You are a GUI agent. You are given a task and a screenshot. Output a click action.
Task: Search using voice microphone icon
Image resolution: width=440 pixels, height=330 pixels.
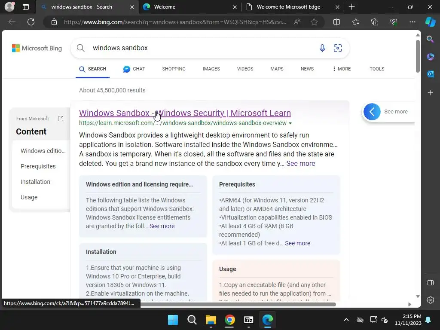coord(322,48)
